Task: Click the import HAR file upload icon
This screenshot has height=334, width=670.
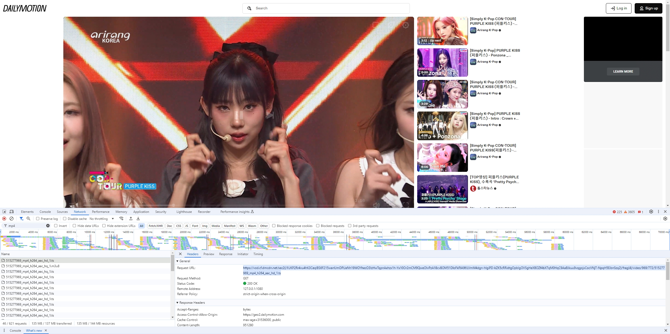Action: click(x=131, y=219)
